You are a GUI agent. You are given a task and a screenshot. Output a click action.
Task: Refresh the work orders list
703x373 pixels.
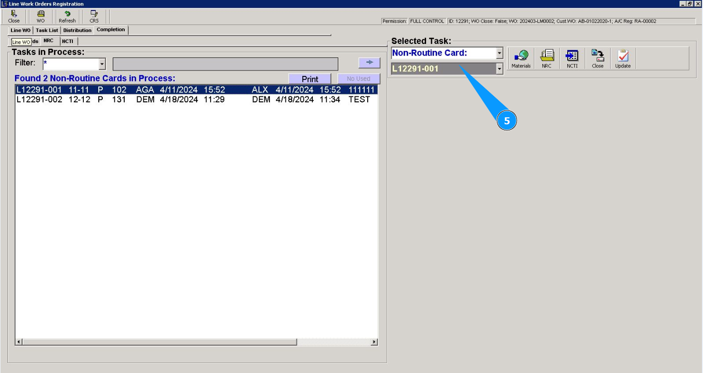tap(67, 16)
